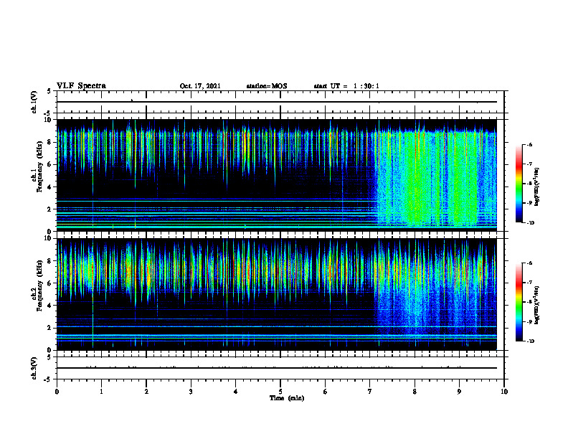Click time axis tick label '5'
Viewport: 568px width, 439px height.
pos(280,392)
